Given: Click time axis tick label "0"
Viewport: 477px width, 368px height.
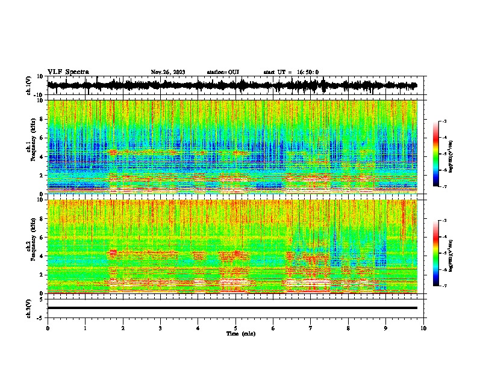Looking at the screenshot, I should pos(48,328).
